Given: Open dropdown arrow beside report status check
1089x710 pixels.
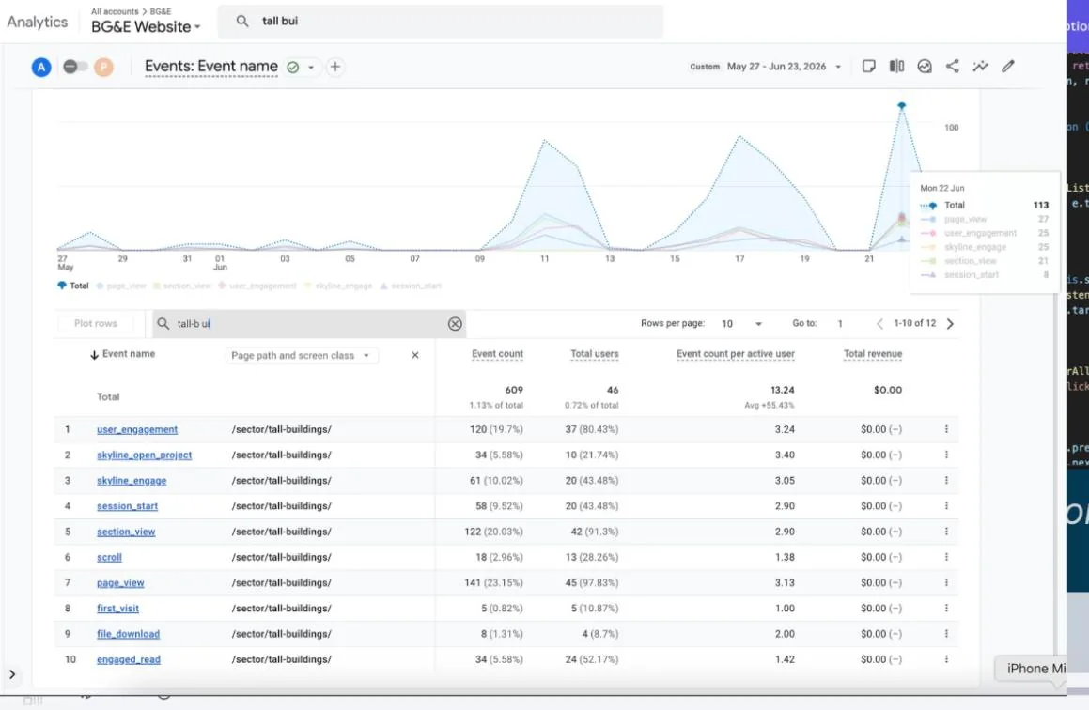Looking at the screenshot, I should (311, 68).
